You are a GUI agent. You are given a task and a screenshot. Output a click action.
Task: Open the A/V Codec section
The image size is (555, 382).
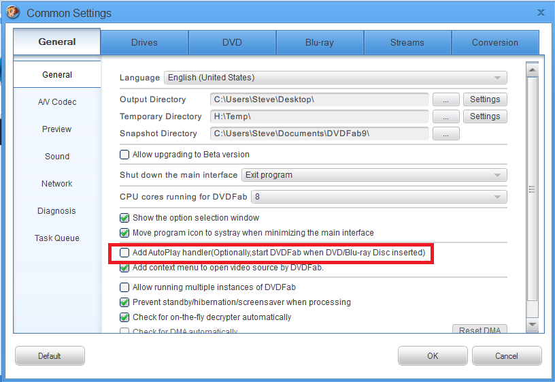(x=57, y=102)
